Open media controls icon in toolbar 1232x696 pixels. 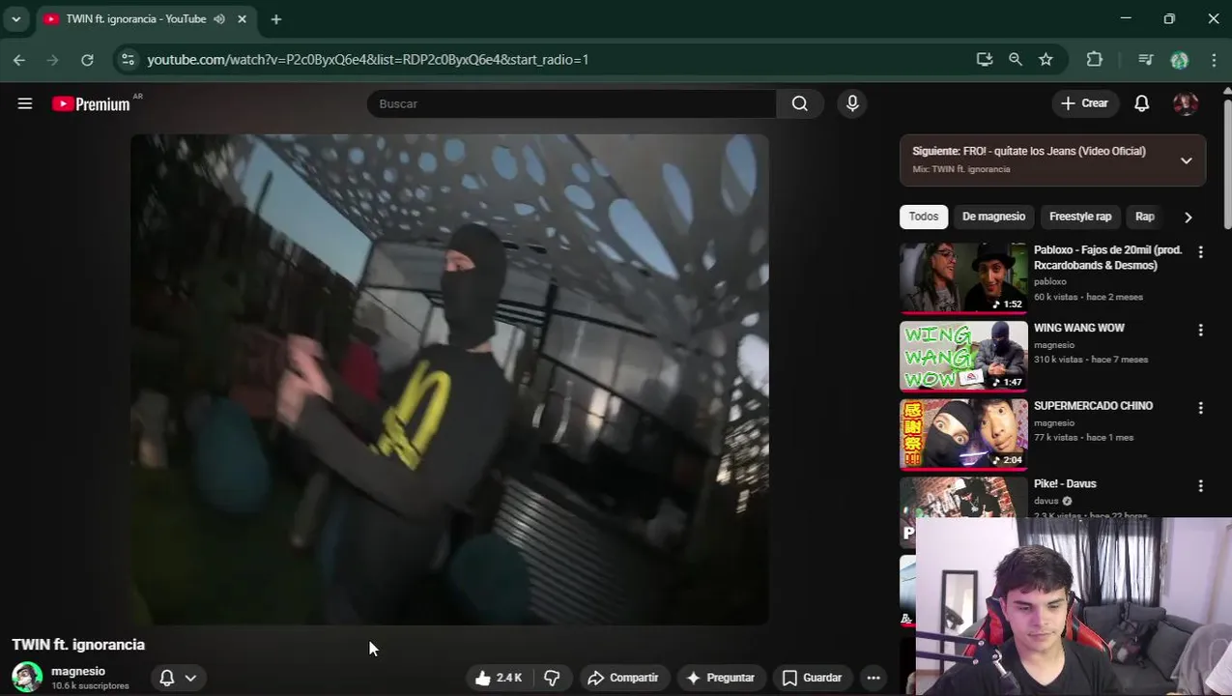click(x=1146, y=59)
